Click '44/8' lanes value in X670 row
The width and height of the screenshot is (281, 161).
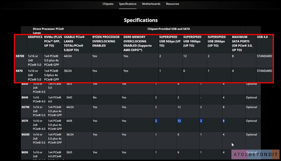(69, 121)
